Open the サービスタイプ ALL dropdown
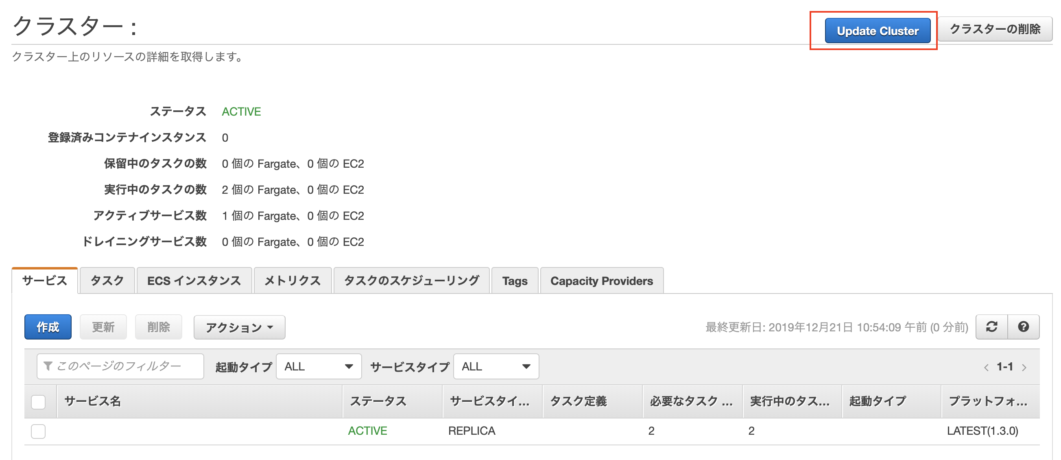The height and width of the screenshot is (460, 1061). click(496, 366)
